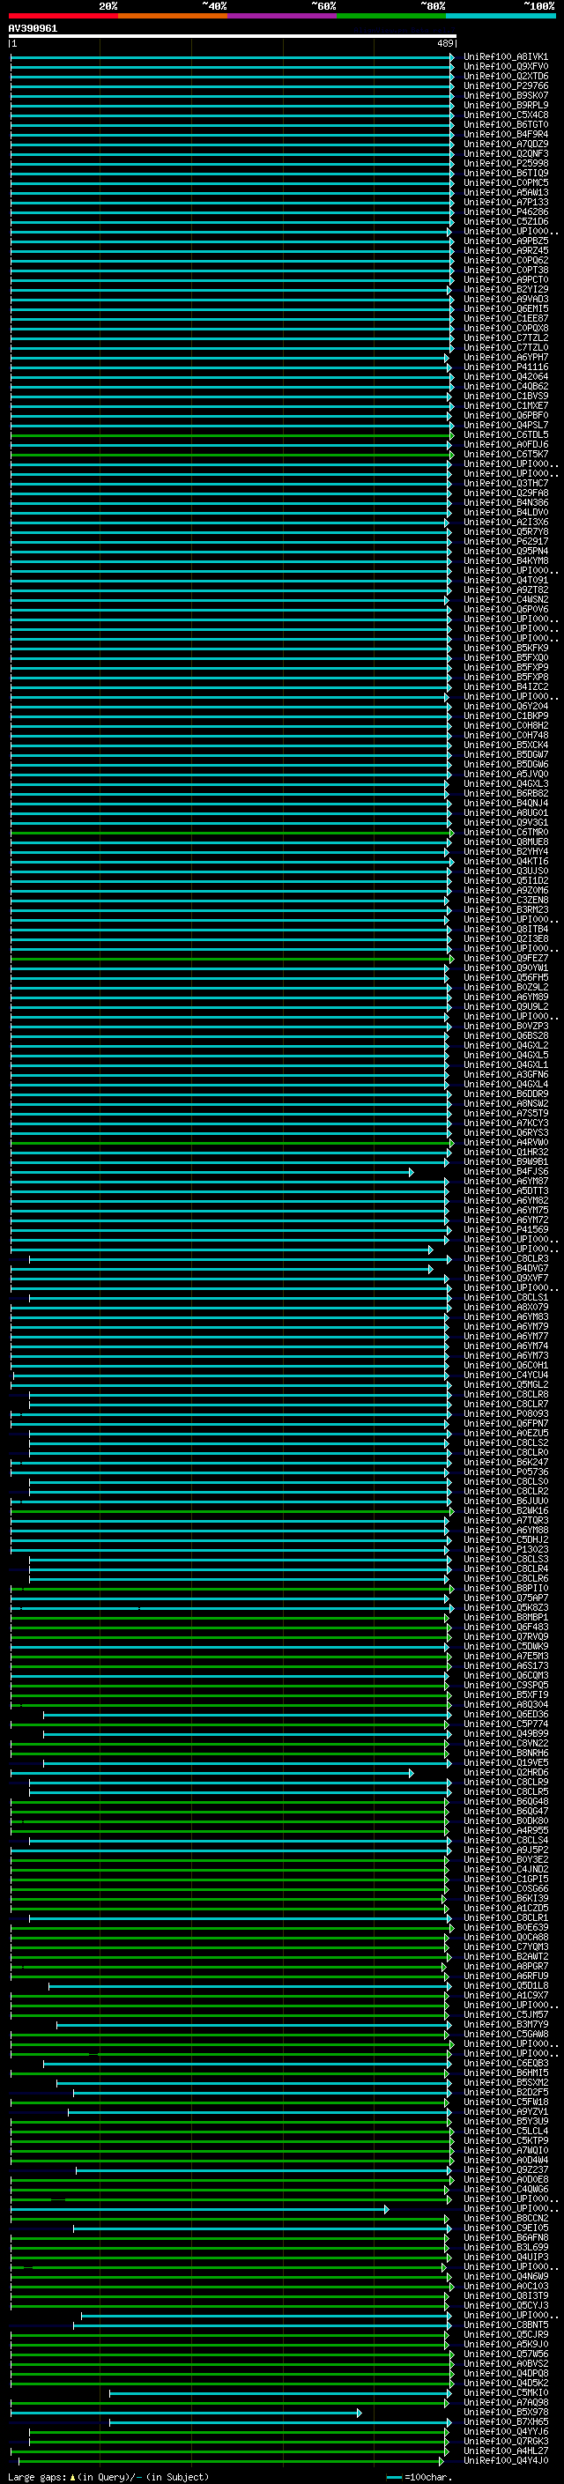564x2484 pixels.
Task: Click the orange ~40% identity legend segment
Action: point(173,16)
